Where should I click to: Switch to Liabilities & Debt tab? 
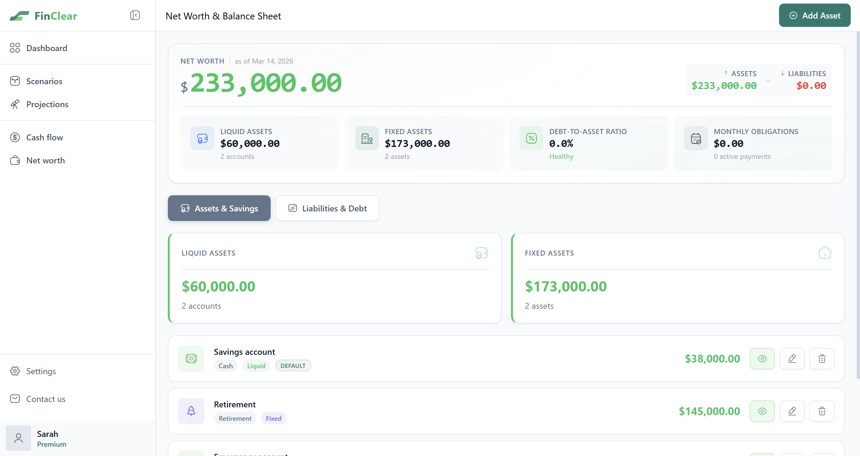tap(327, 208)
